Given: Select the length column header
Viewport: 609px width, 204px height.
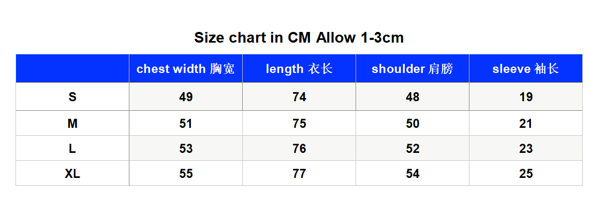Looking at the screenshot, I should click(x=299, y=69).
